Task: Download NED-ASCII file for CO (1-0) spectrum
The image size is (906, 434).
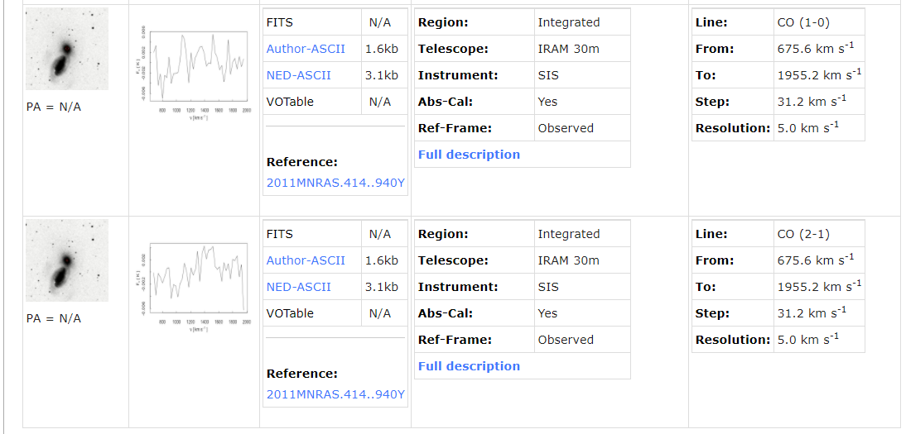Action: 299,75
